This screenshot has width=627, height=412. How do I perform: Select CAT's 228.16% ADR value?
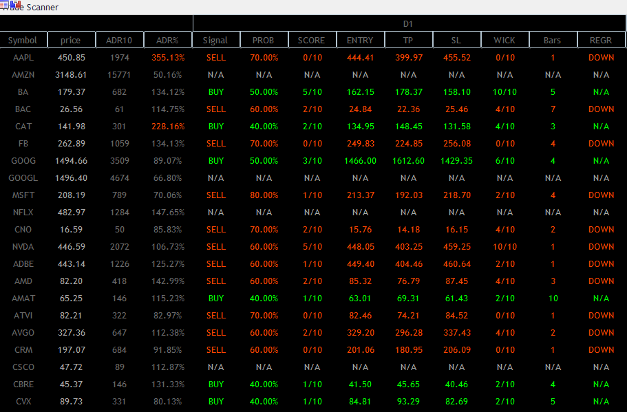[x=168, y=127]
